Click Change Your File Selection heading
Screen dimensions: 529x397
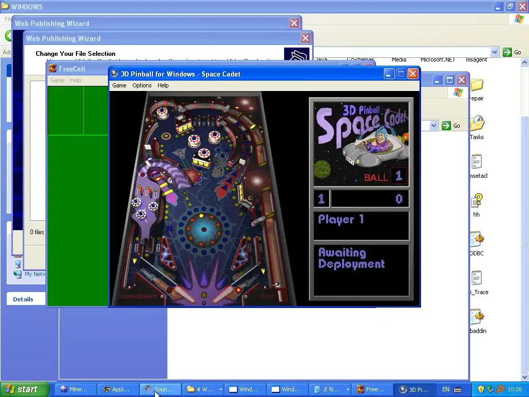(x=75, y=54)
